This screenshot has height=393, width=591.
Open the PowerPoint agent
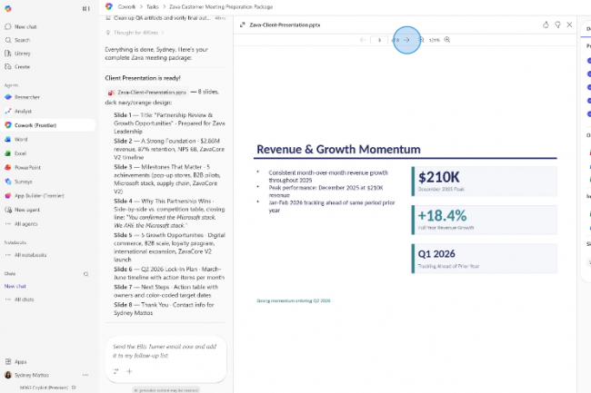(x=27, y=167)
